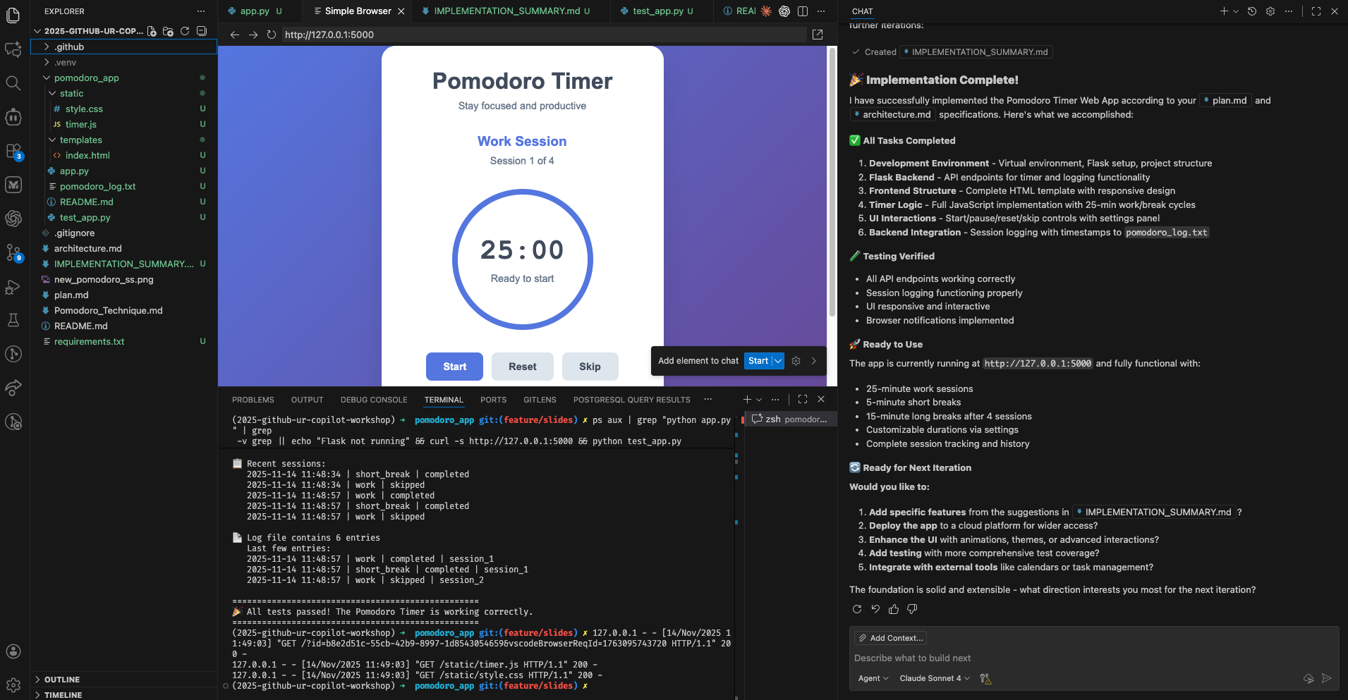The height and width of the screenshot is (700, 1348).
Task: Toggle chat panel full-screen view
Action: [1316, 11]
